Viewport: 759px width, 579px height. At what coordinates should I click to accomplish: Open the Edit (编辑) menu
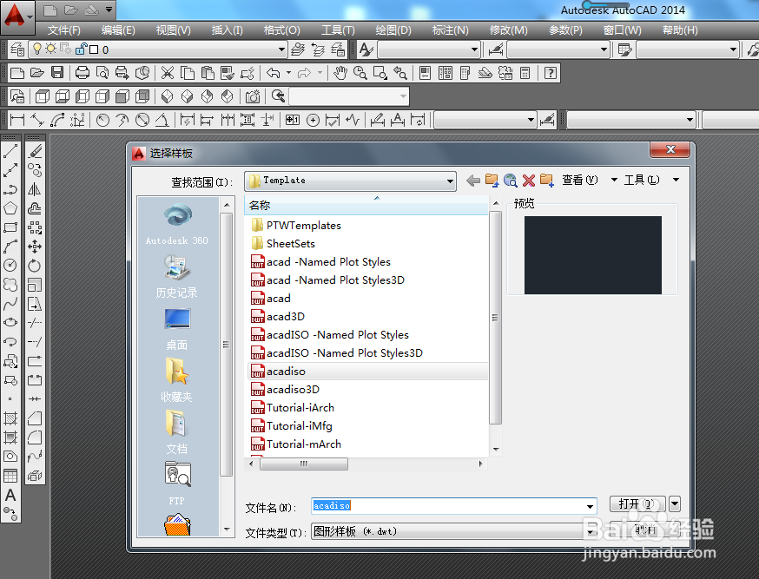[x=118, y=30]
